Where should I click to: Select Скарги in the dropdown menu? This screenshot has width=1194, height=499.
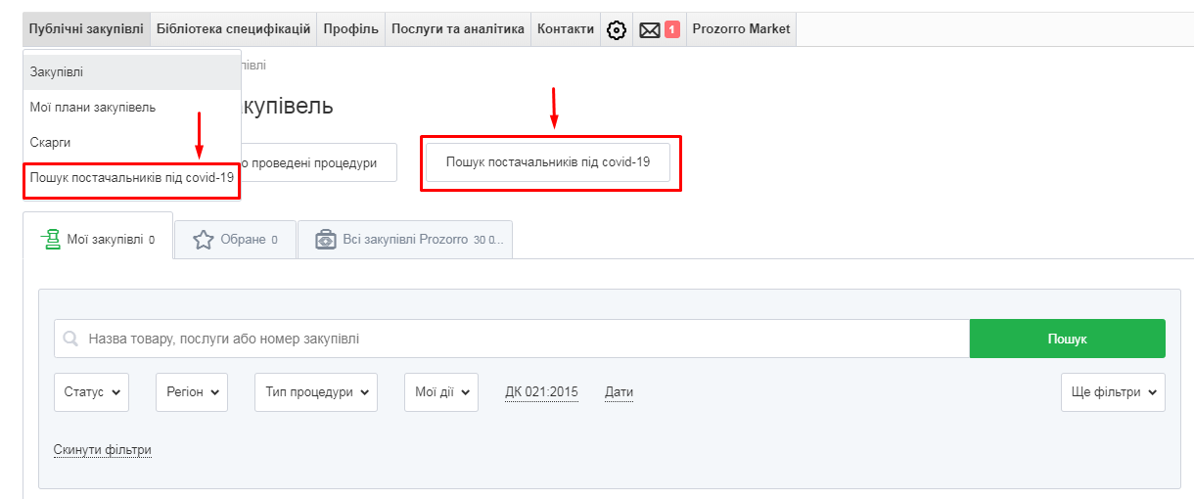click(x=50, y=143)
